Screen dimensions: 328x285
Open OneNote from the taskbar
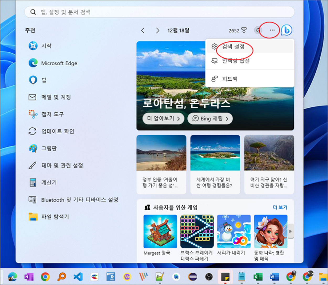point(29,277)
